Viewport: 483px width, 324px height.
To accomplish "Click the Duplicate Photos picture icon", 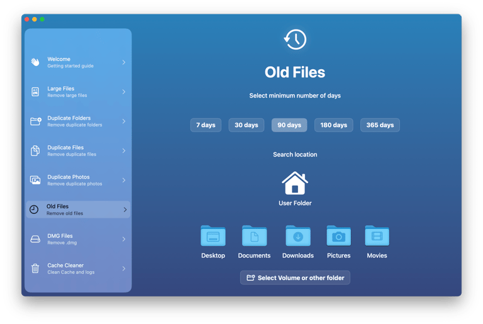I will tap(35, 180).
